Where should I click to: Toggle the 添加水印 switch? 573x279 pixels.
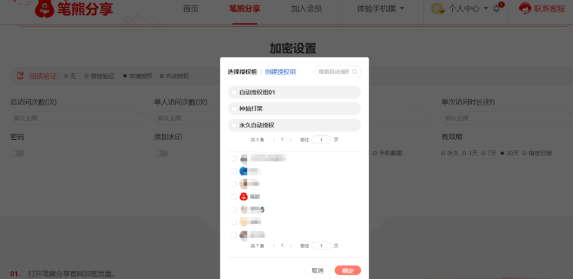161,153
